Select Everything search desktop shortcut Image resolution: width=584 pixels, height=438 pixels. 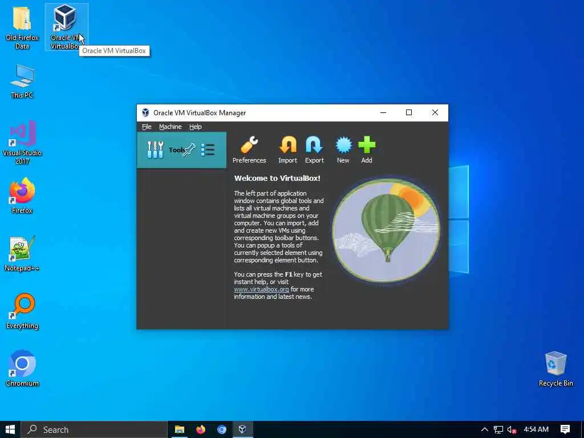click(x=22, y=311)
